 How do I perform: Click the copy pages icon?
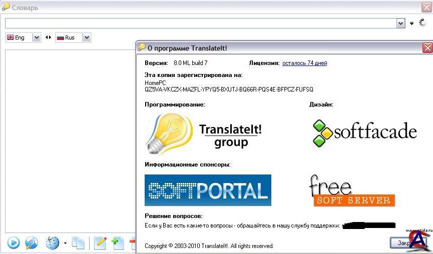78,243
